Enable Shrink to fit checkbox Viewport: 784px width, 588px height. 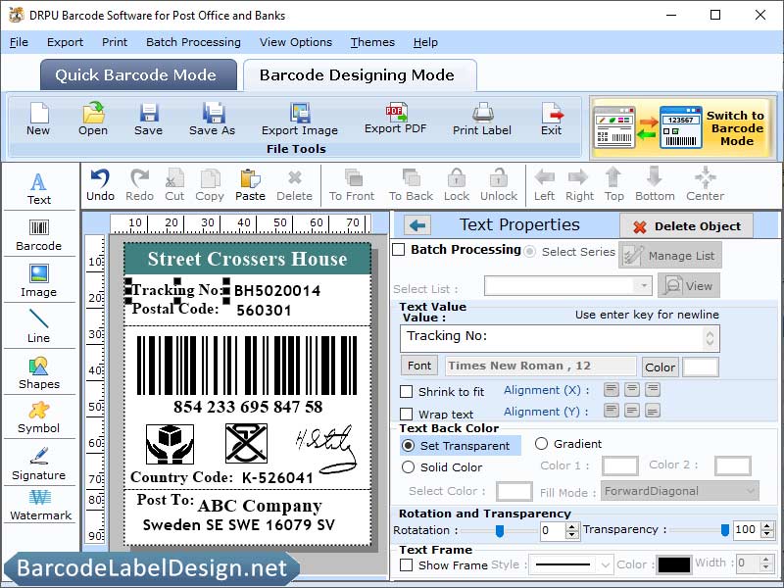coord(407,391)
